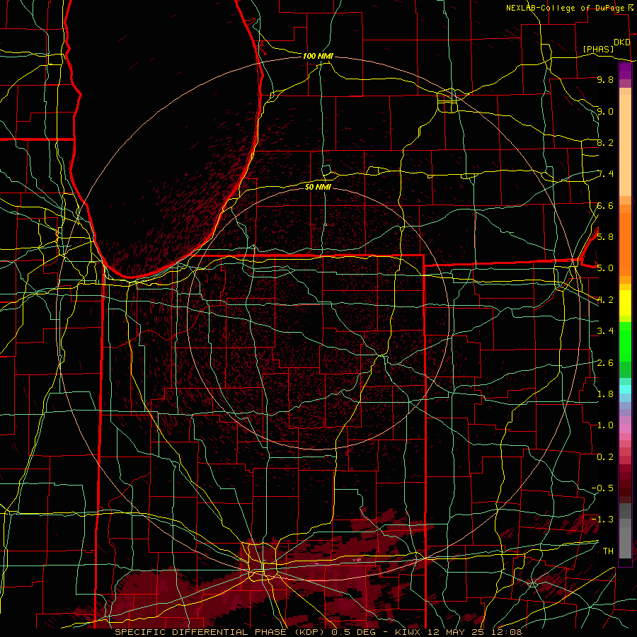
Task: Select the 9.0 value on the scale
Action: [605, 111]
